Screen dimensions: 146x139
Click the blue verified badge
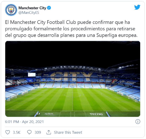49,8
